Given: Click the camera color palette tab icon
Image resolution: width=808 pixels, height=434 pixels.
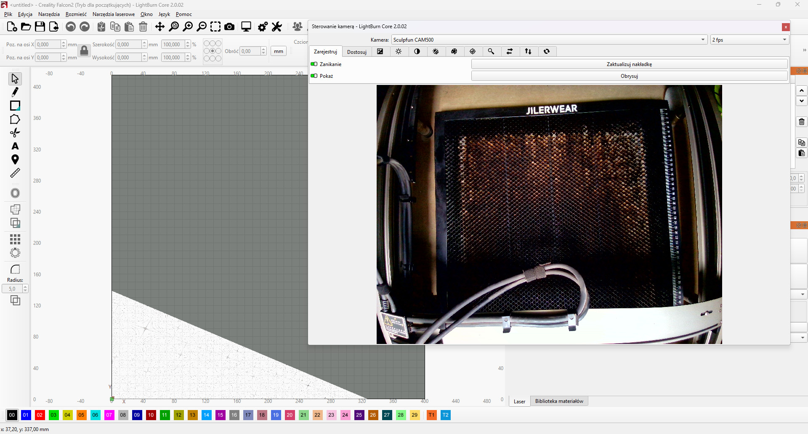Looking at the screenshot, I should point(454,51).
